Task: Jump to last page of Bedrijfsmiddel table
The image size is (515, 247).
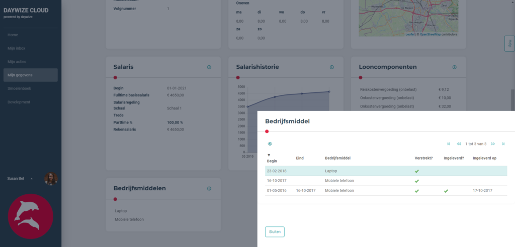Action: pyautogui.click(x=503, y=144)
